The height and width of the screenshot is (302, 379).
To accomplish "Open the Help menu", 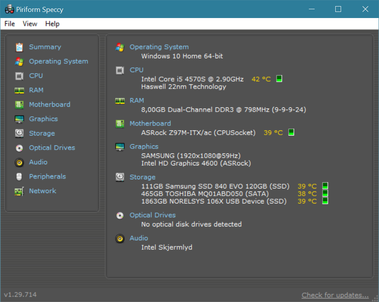I will (x=53, y=24).
